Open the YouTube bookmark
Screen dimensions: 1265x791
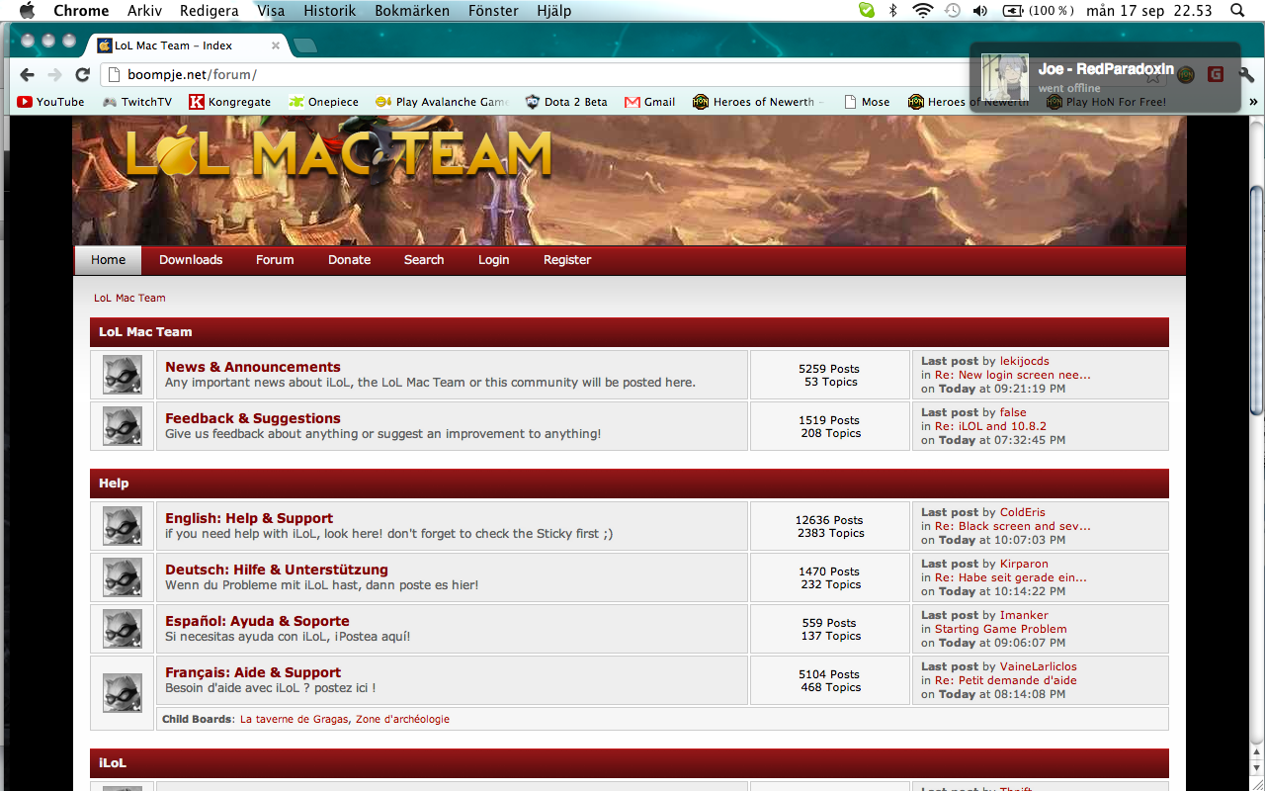click(50, 102)
